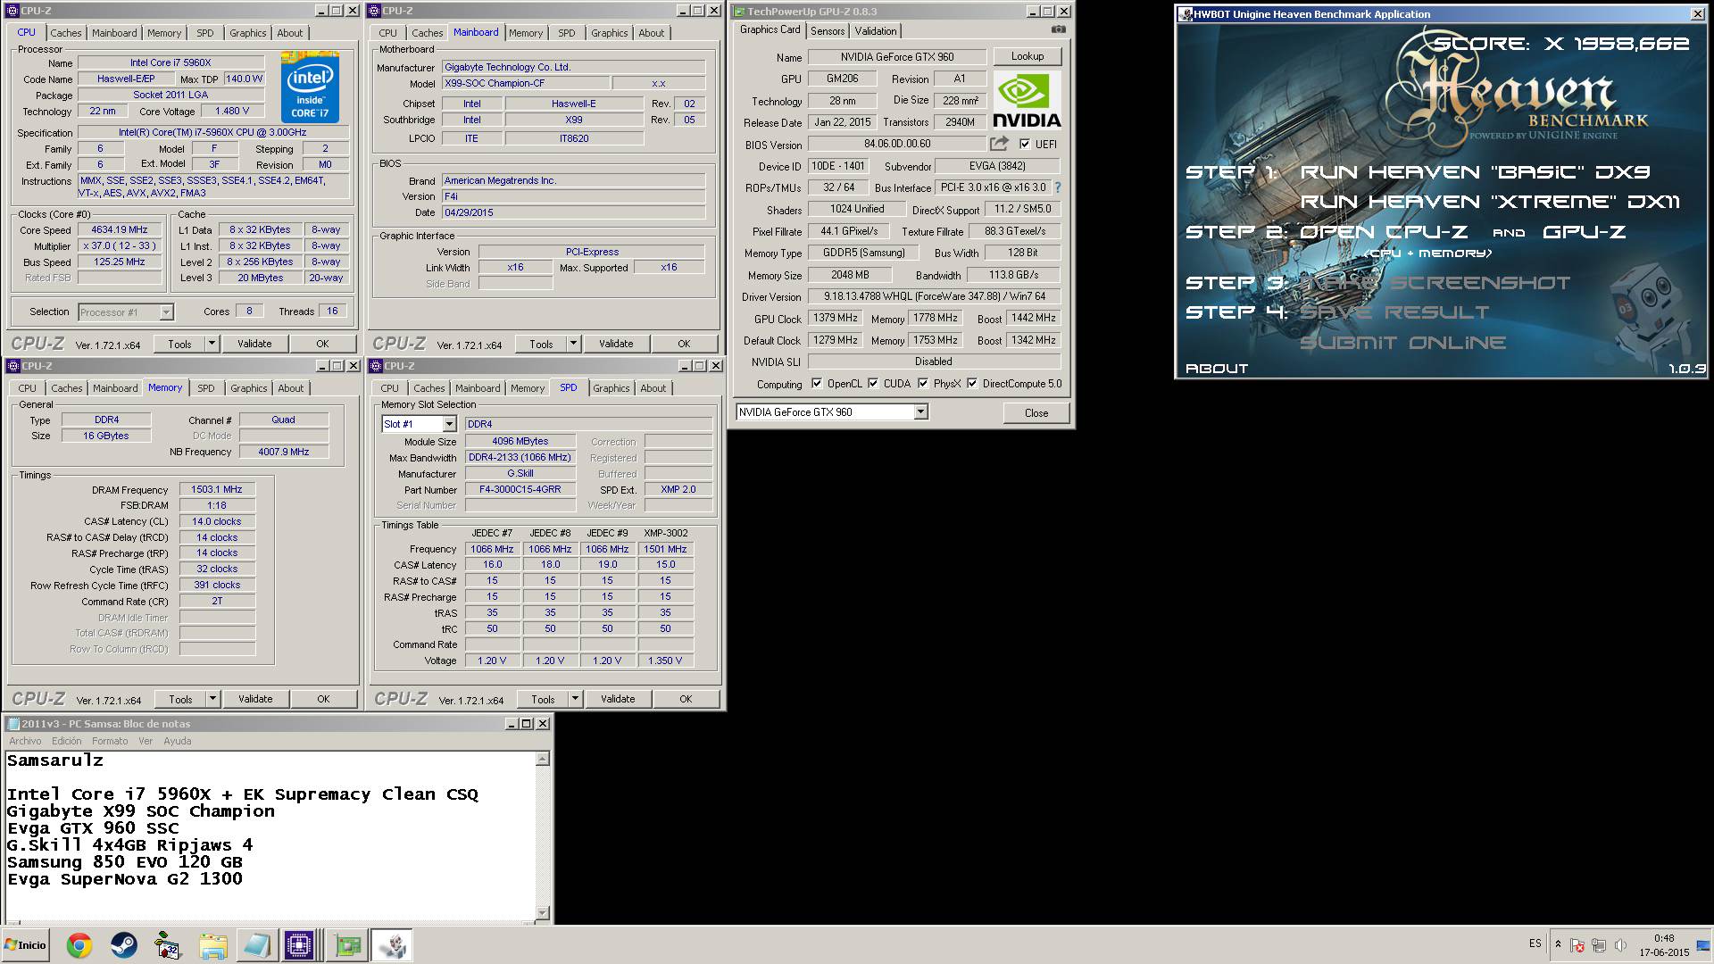Open the Formato menu in Bloc de notas

tap(110, 741)
